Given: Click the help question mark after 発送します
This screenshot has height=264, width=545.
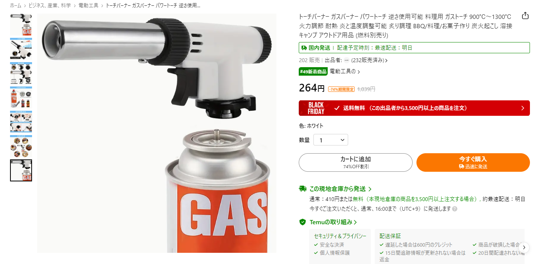Looking at the screenshot, I should (x=455, y=209).
